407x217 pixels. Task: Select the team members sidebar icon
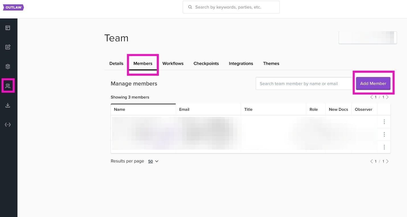[x=8, y=86]
